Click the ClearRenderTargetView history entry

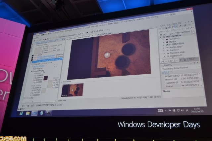tap(48, 55)
